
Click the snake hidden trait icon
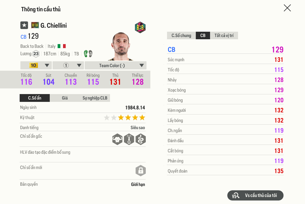[141, 139]
